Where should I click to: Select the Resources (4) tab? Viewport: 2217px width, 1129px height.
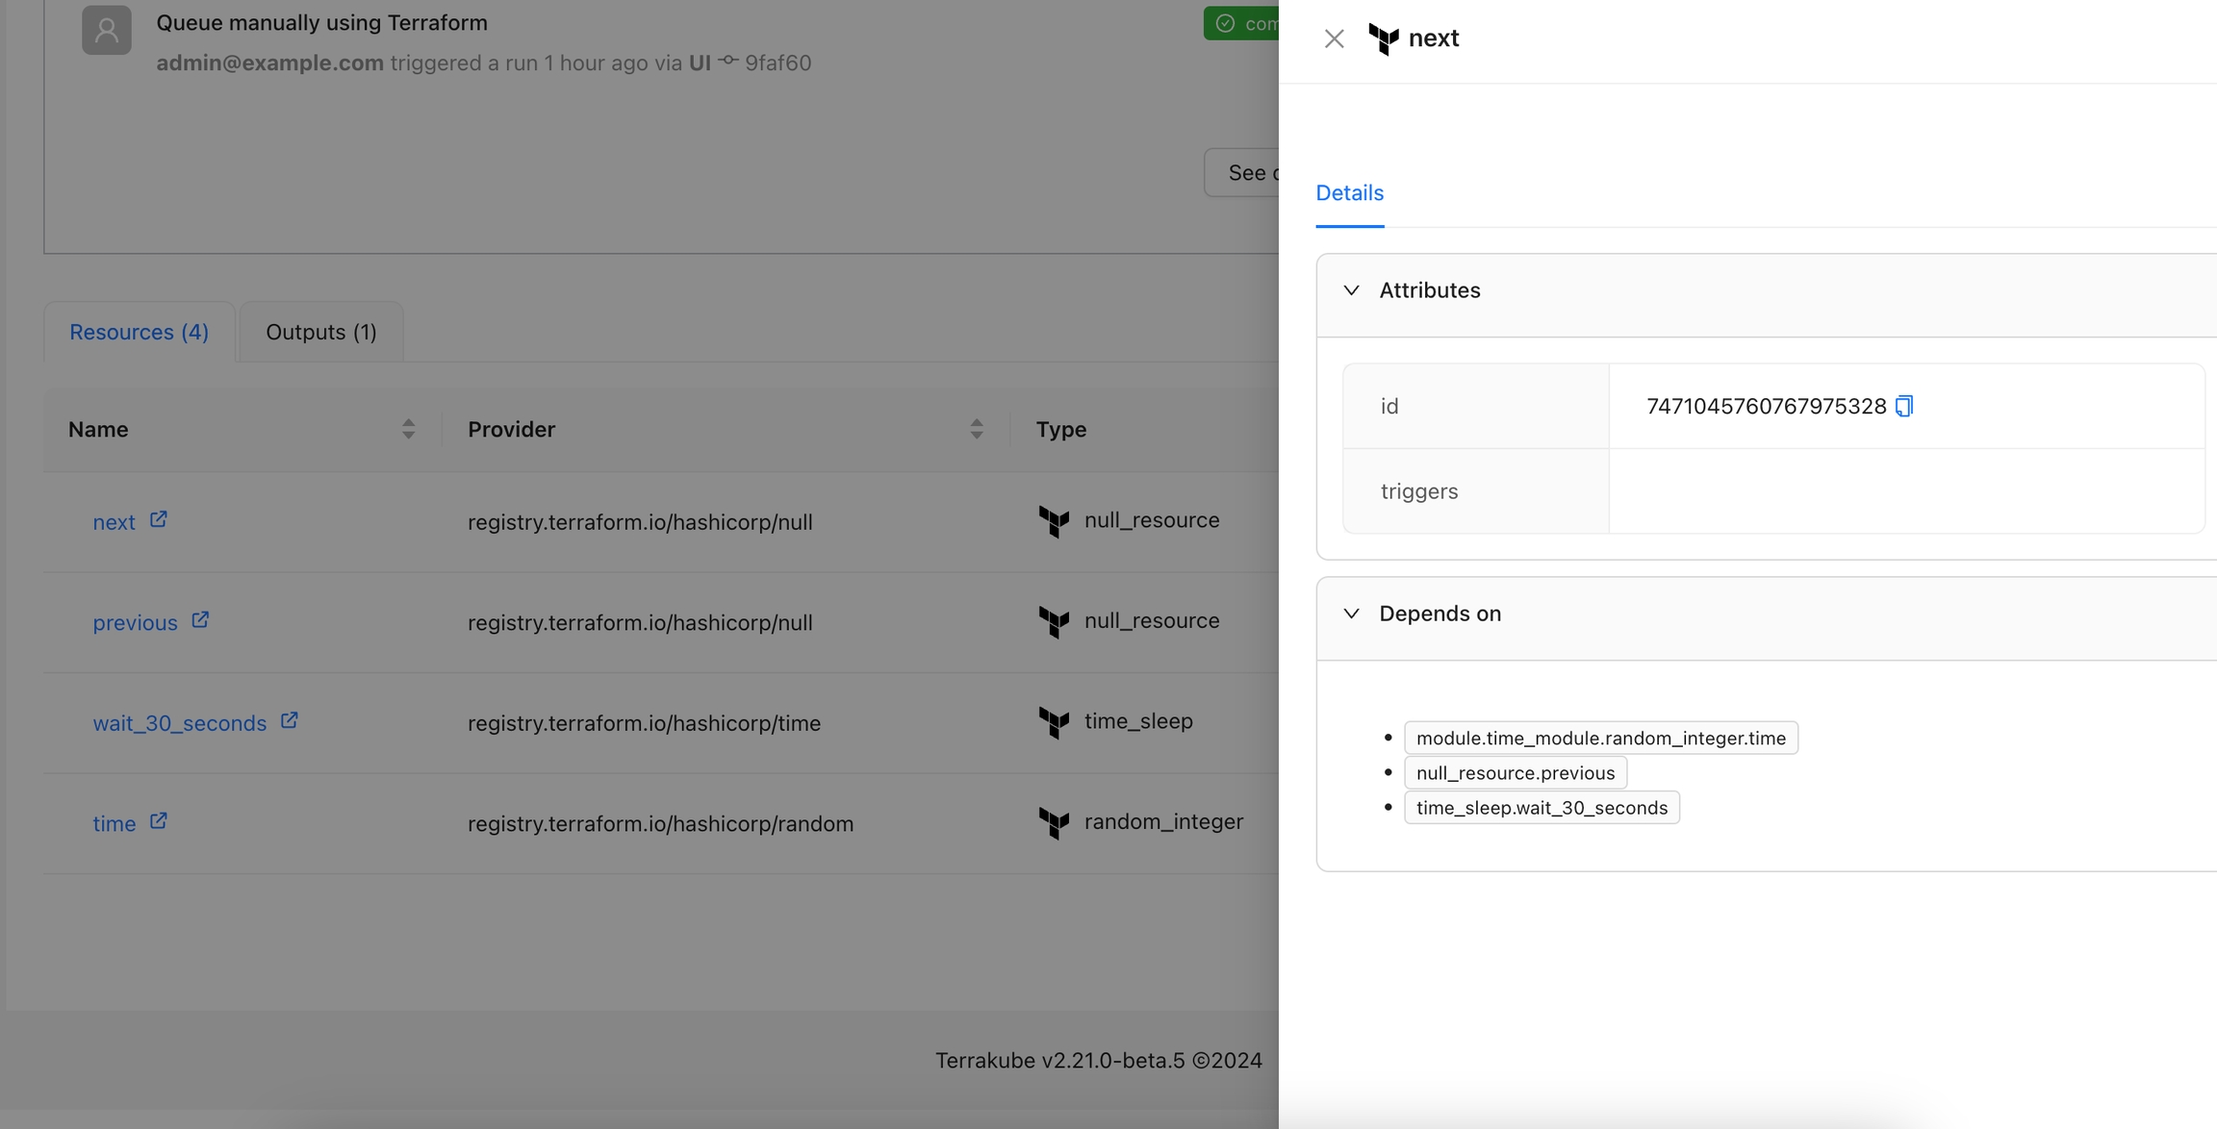(x=139, y=332)
